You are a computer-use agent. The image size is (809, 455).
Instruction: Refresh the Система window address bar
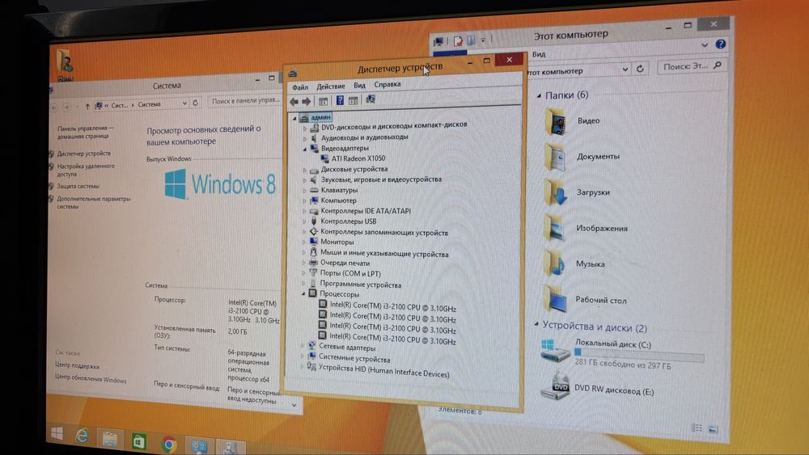(196, 103)
